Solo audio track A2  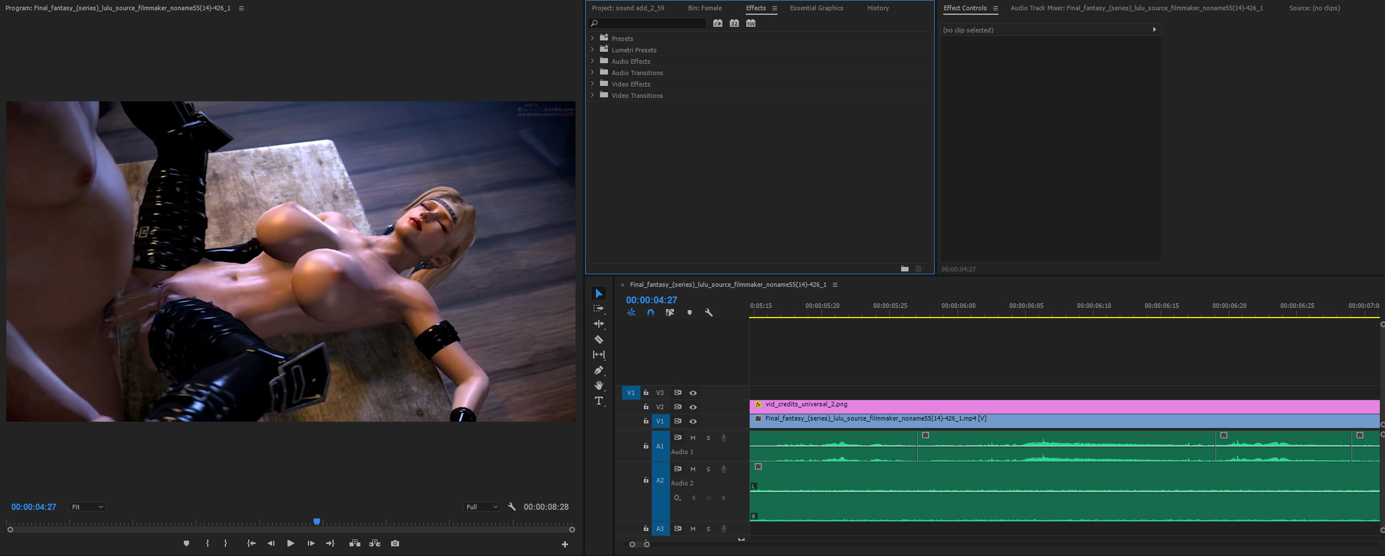coord(708,469)
